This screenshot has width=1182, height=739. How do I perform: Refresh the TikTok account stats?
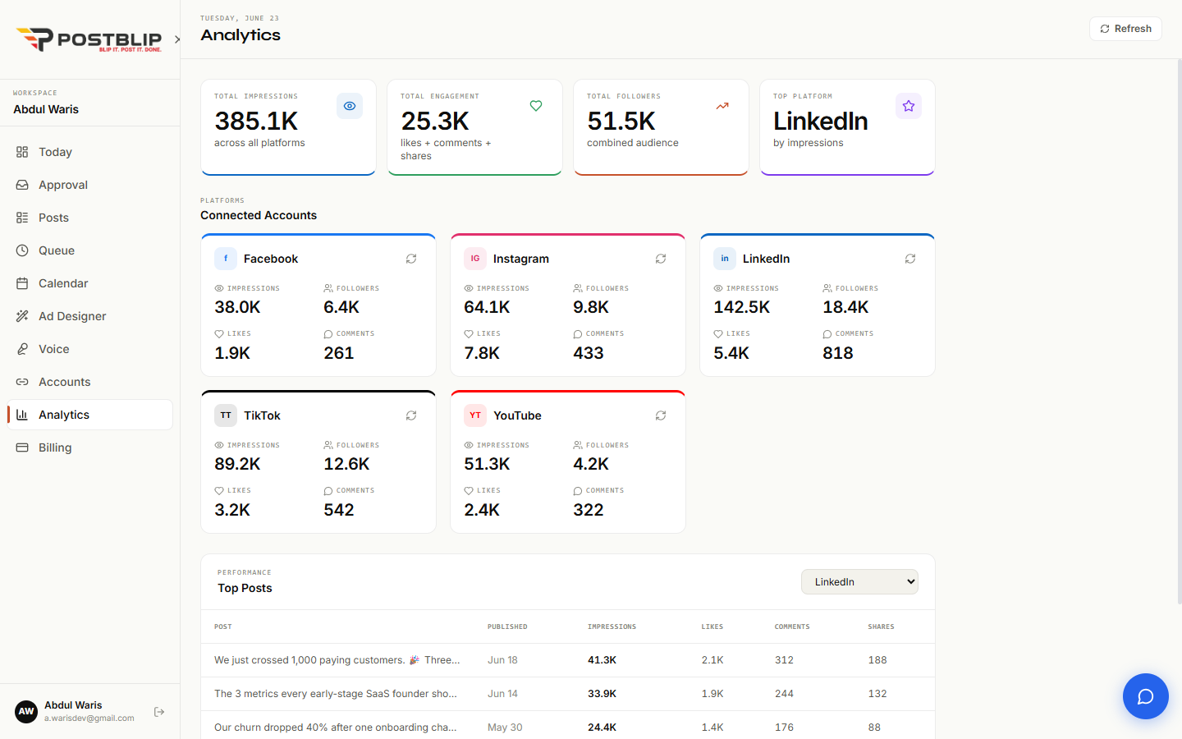pyautogui.click(x=411, y=415)
